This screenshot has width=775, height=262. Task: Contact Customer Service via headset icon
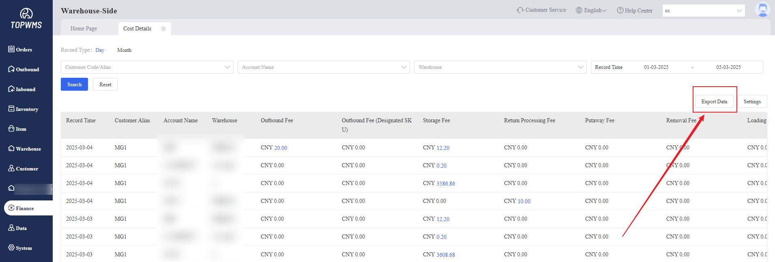pyautogui.click(x=520, y=10)
